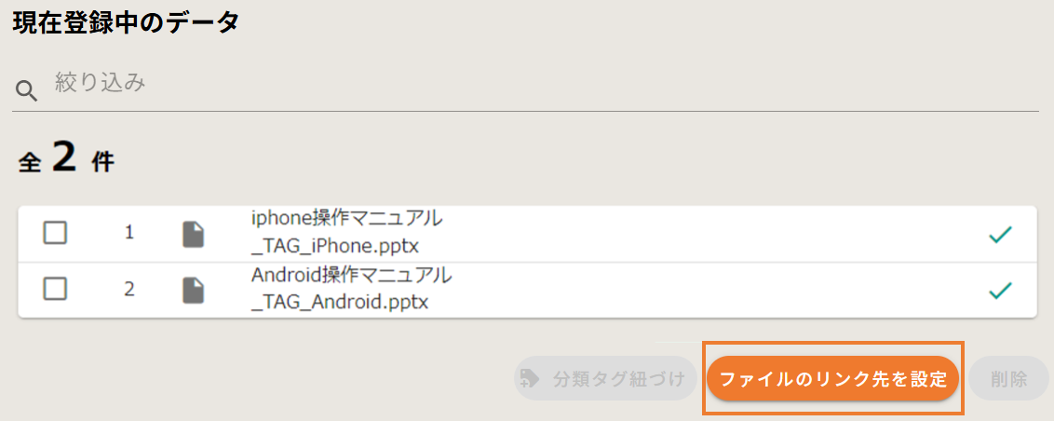Select the Android操作マニュアル title text
Image resolution: width=1054 pixels, height=421 pixels.
pos(351,276)
